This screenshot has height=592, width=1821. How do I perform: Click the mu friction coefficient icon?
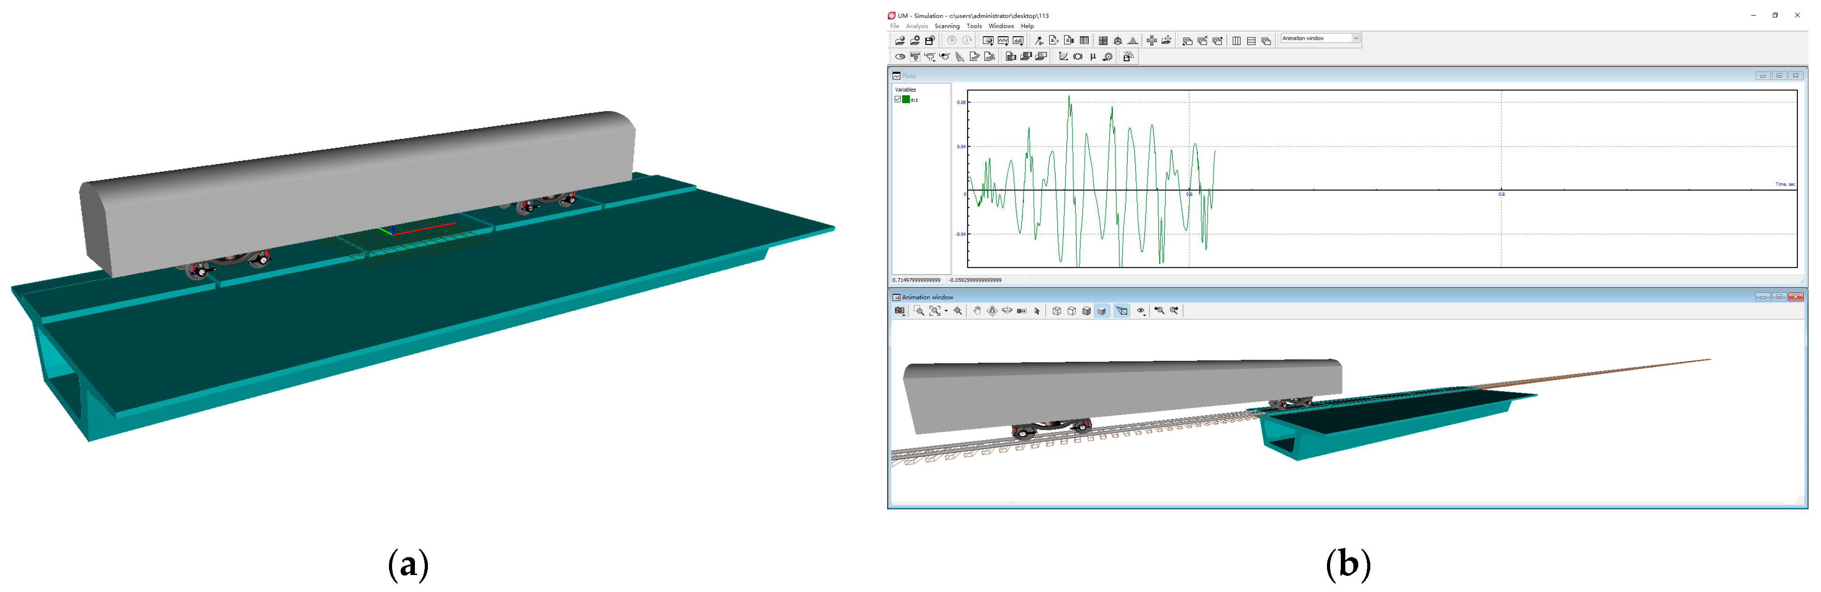click(x=1093, y=57)
